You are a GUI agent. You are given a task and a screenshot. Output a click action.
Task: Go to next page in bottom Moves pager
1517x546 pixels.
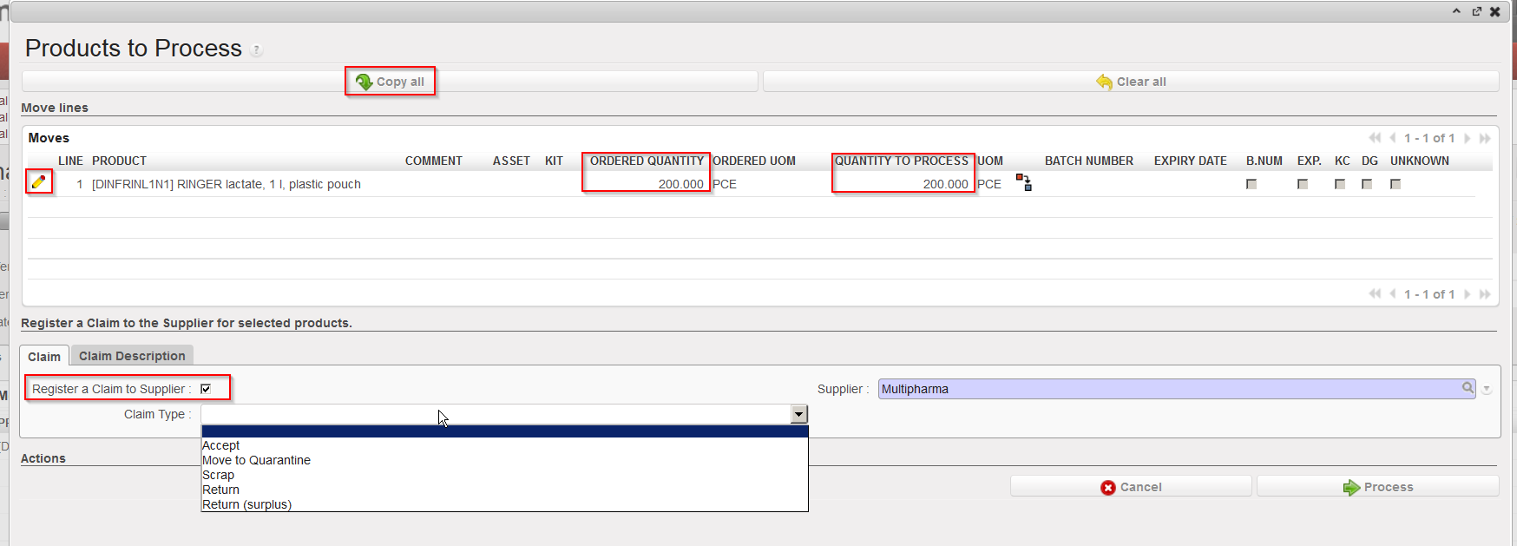pyautogui.click(x=1468, y=294)
